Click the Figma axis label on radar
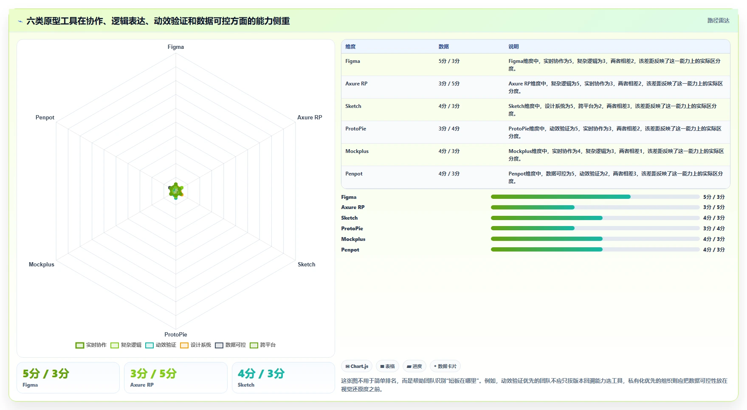 pyautogui.click(x=176, y=47)
